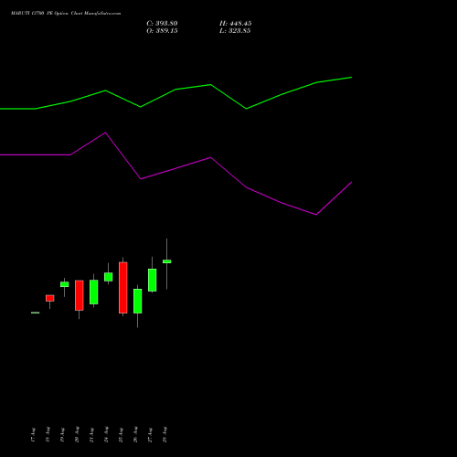Click the low price value L: 323.85
The width and height of the screenshot is (457, 457).
tap(235, 31)
